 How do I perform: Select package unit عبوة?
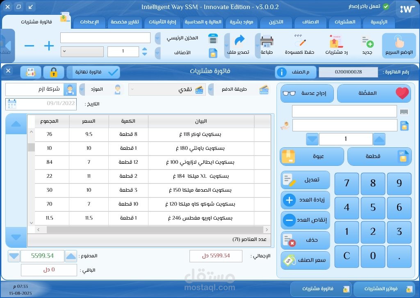click(x=312, y=156)
